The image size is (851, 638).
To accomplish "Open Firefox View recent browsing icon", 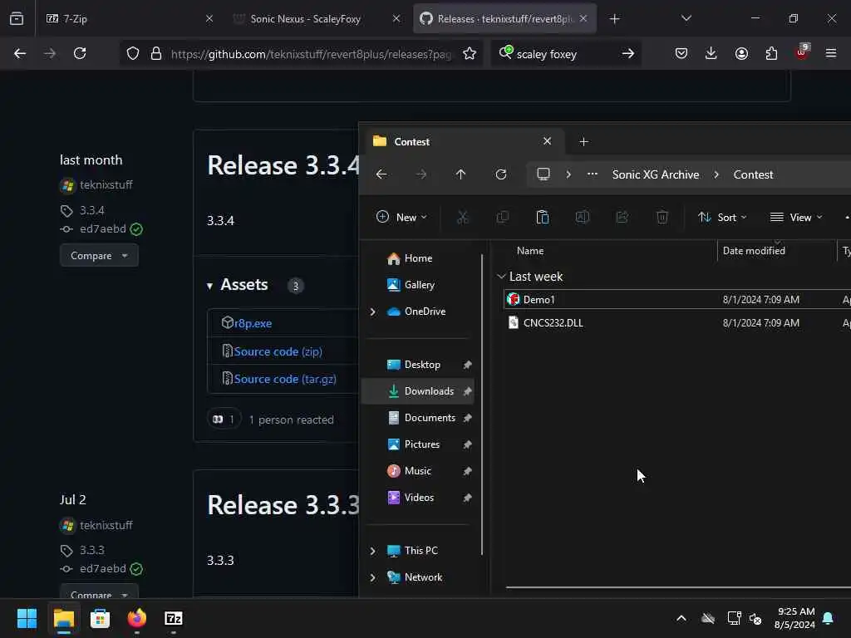I will click(x=17, y=18).
